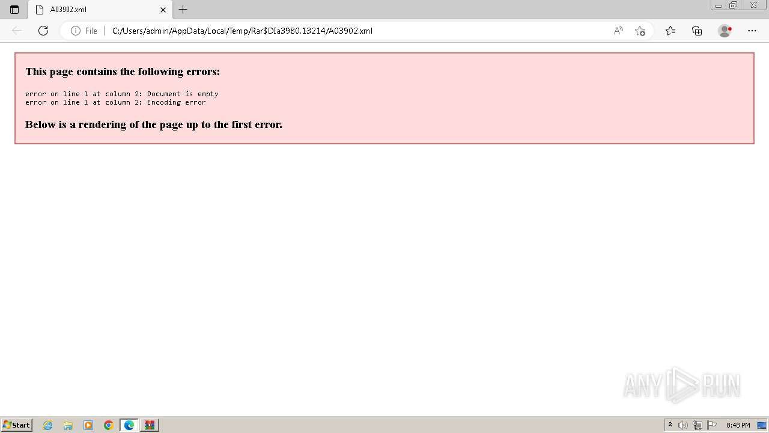Open the Collections panel

click(x=697, y=31)
